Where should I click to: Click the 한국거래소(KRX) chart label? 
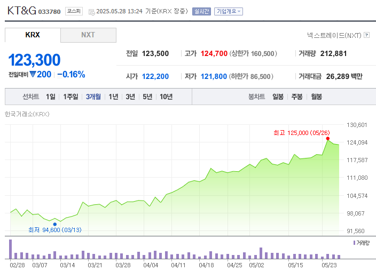coord(27,114)
